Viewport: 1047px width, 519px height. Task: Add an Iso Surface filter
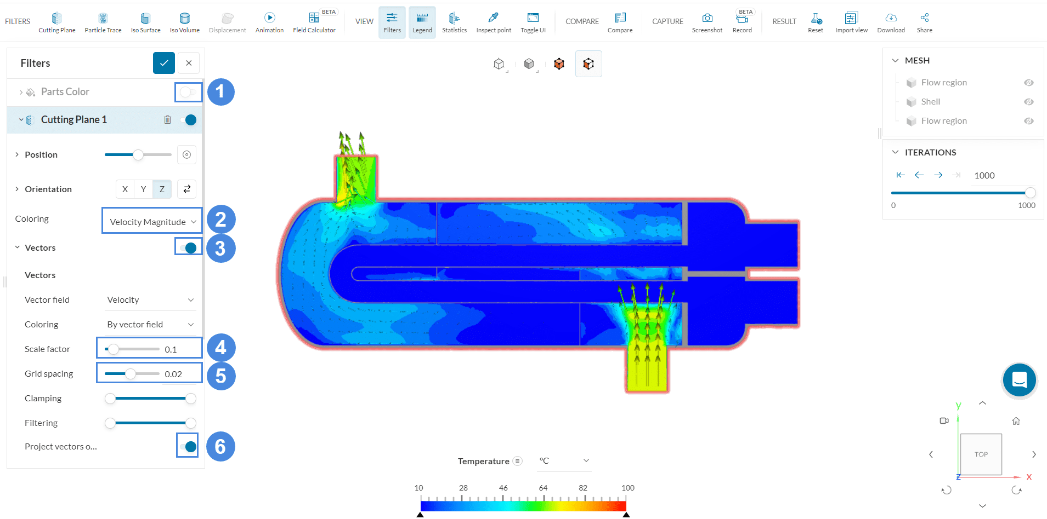coord(145,22)
